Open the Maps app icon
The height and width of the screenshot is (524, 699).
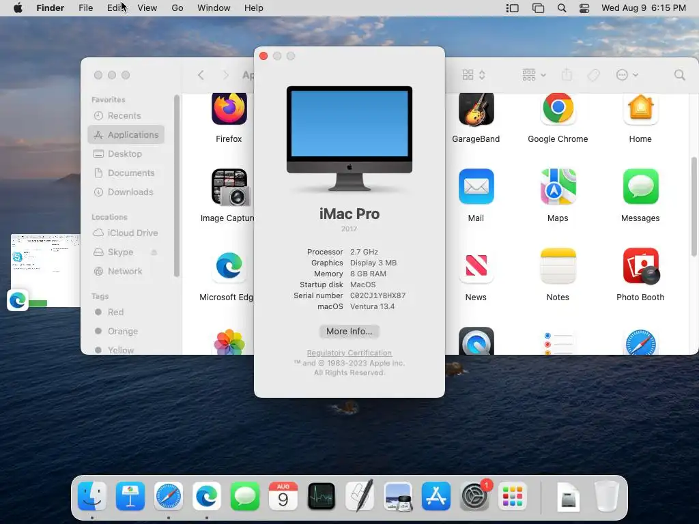(x=558, y=186)
